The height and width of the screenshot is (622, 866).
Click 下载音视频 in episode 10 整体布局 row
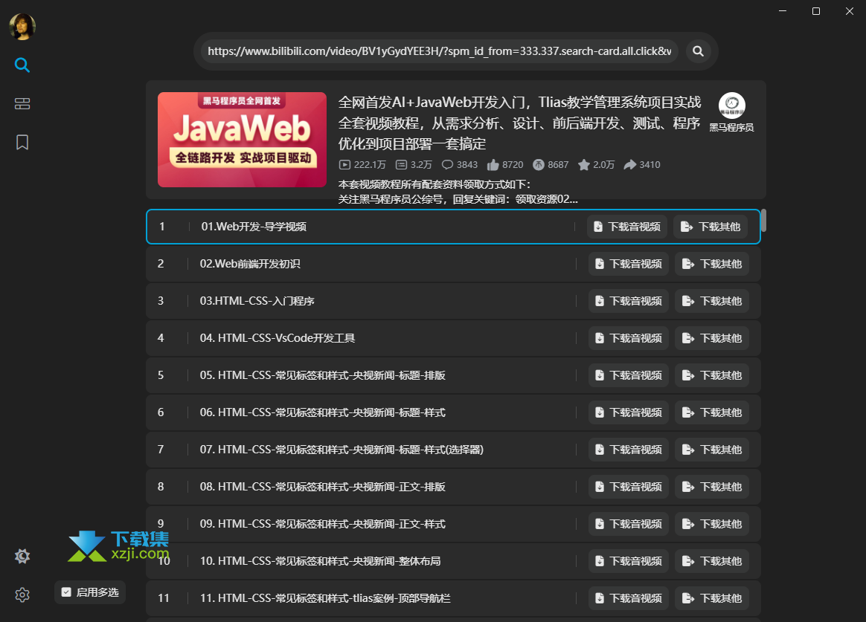[x=629, y=561]
